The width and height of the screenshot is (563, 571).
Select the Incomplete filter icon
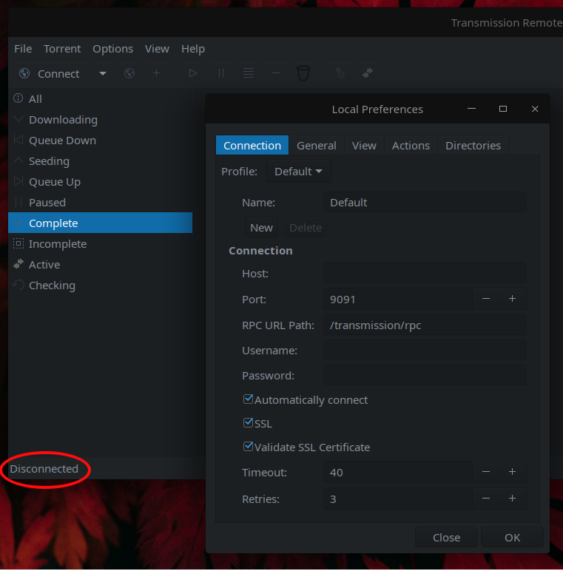point(18,243)
